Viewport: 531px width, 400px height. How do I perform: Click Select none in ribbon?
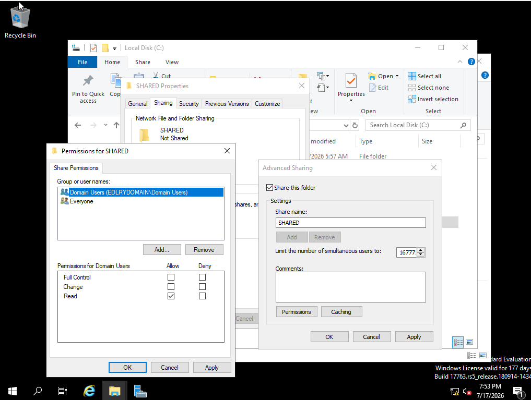(428, 88)
